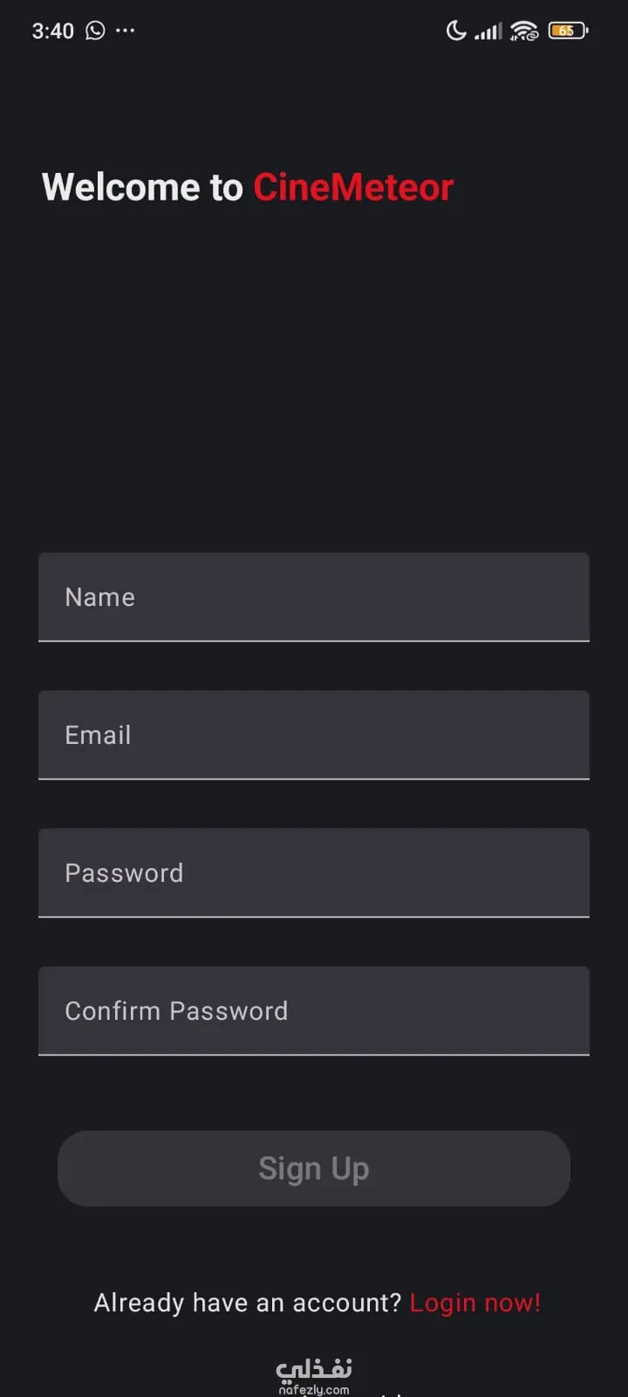Tap the "Already have an account?" text
Screen dimensions: 628x1397
coord(247,1303)
